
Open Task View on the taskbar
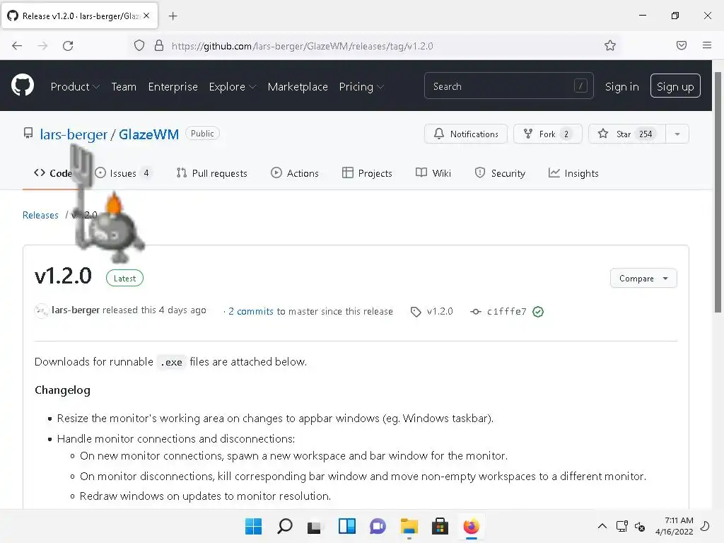pos(315,527)
